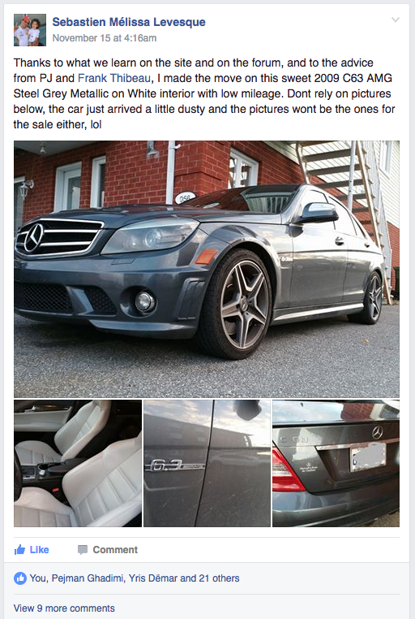Open the white seat interior photo
The height and width of the screenshot is (619, 415).
(78, 464)
